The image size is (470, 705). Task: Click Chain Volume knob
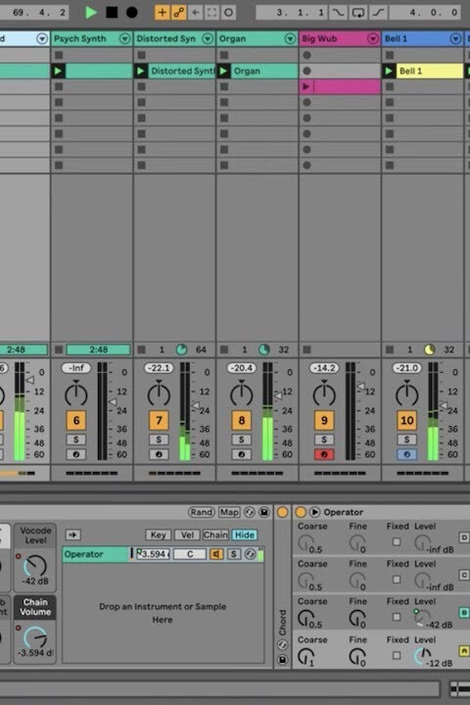[x=35, y=636]
